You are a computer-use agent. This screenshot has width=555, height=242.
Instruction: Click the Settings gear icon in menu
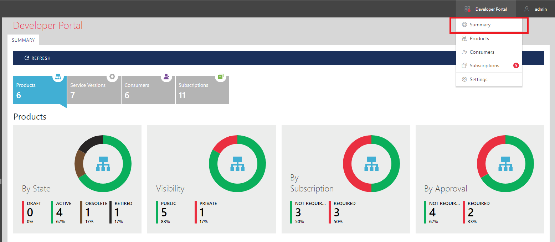pos(464,79)
